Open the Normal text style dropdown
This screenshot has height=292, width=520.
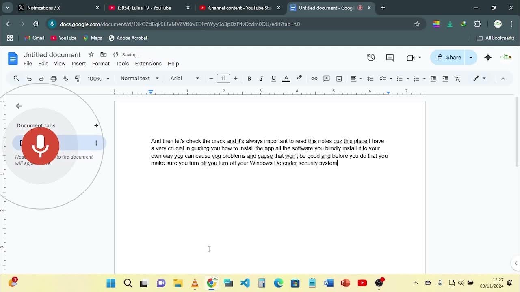[140, 79]
